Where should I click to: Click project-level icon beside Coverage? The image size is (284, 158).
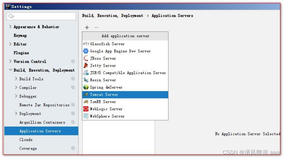73,148
